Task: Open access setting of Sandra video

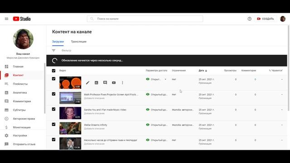Action: click(159, 110)
